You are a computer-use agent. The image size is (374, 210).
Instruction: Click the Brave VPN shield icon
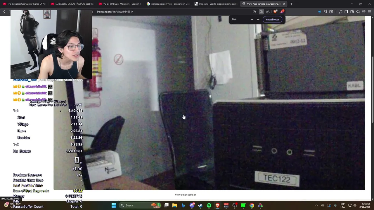(364, 12)
